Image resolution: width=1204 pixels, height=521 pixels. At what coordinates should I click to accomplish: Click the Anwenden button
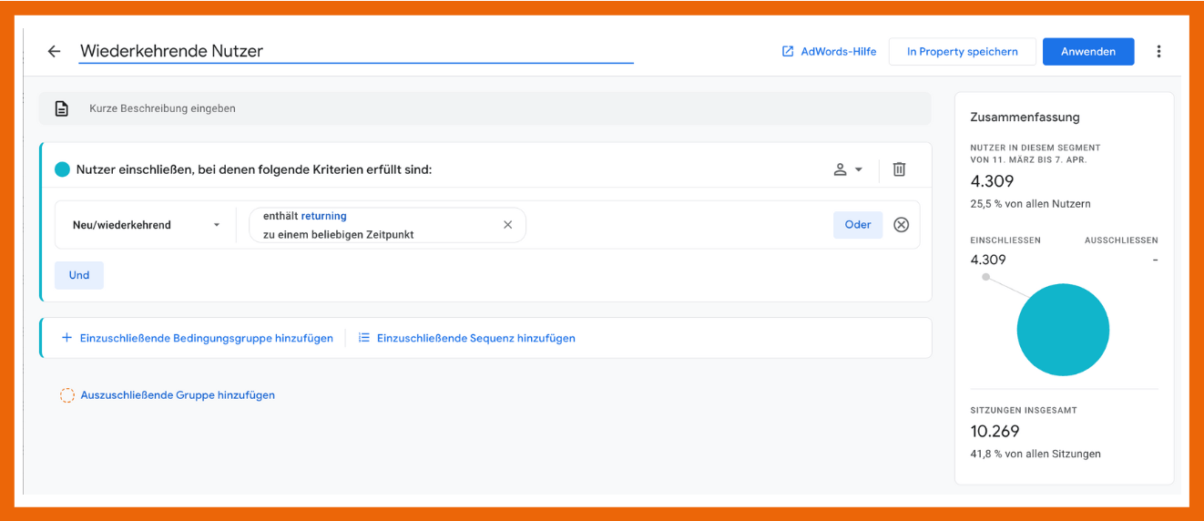1087,52
